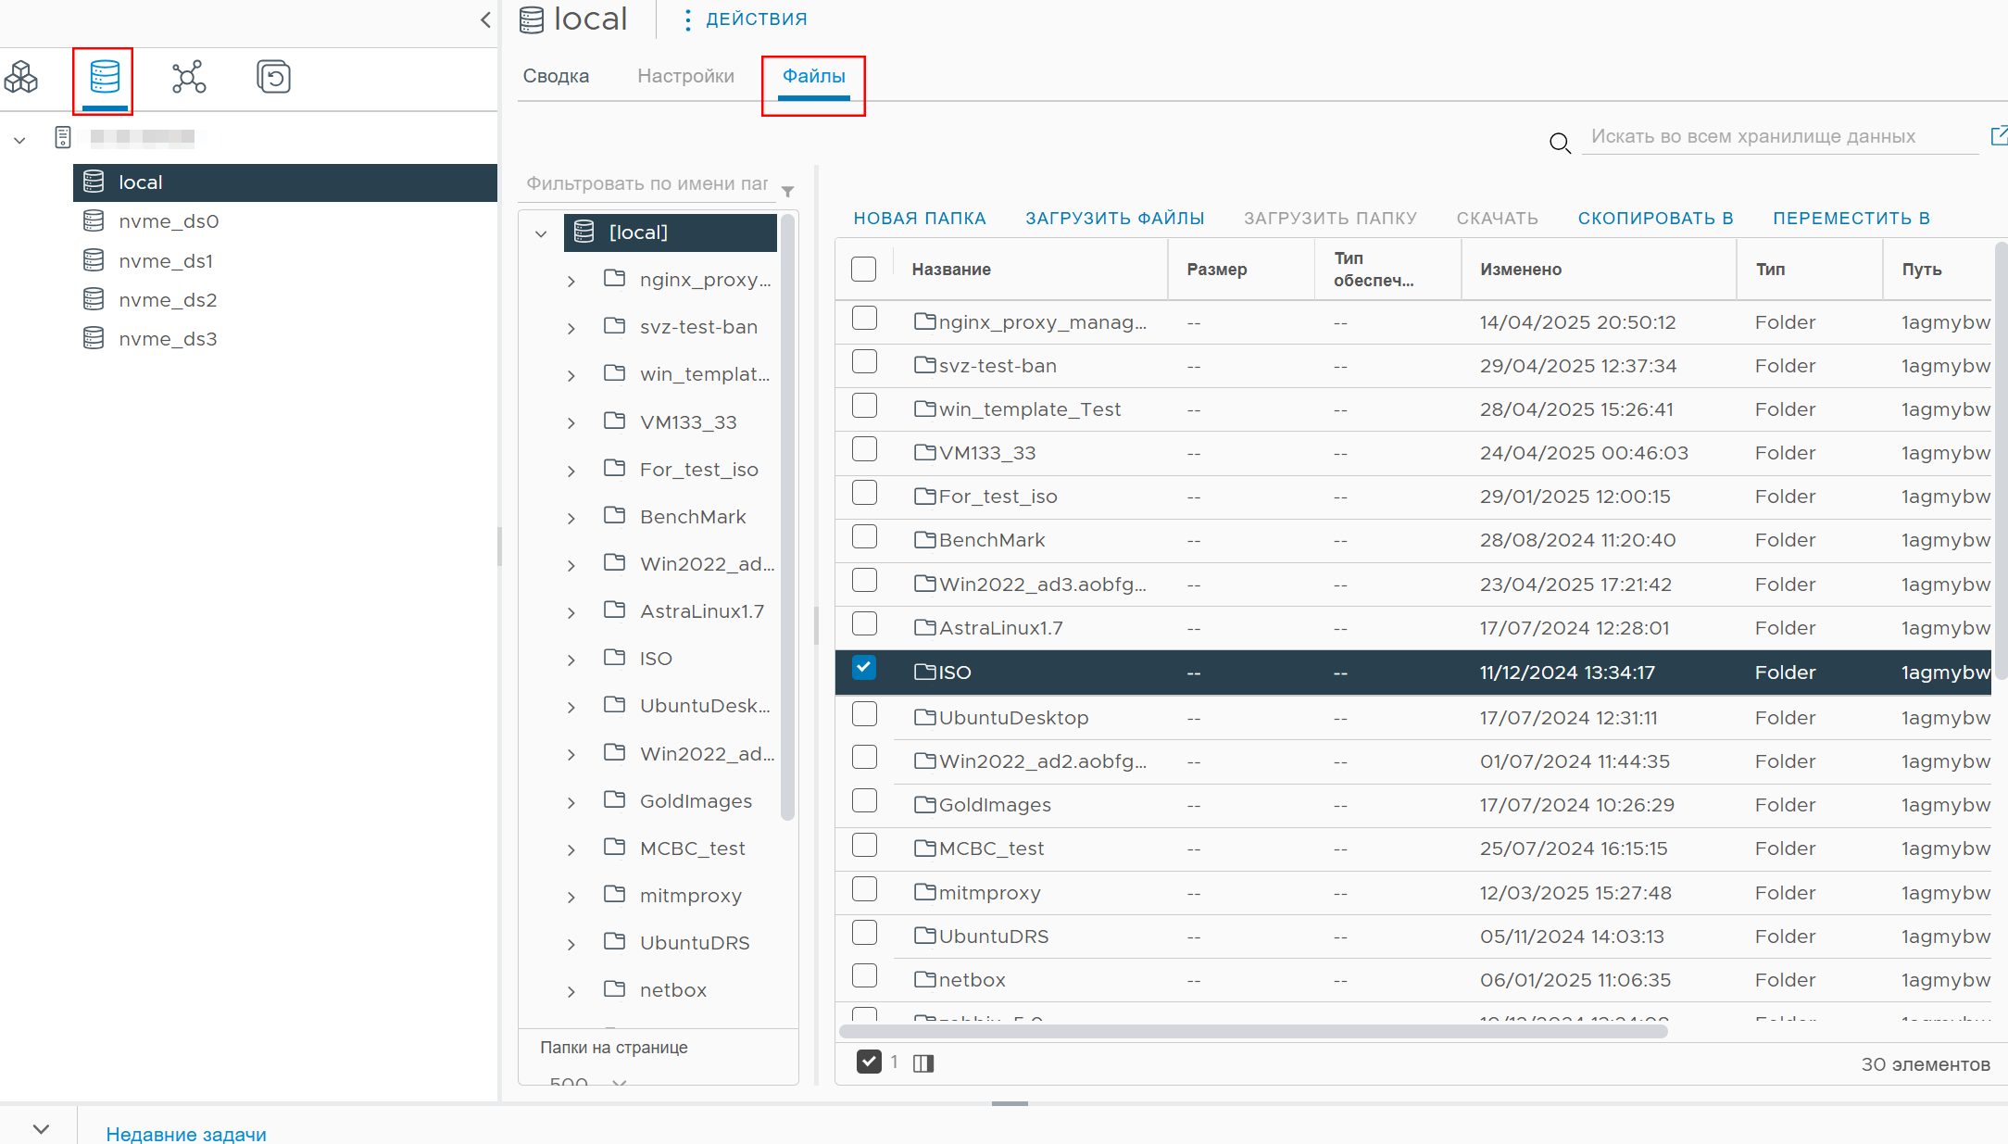This screenshot has height=1144, width=2008.
Task: Click the host server icon in tree
Action: 63,137
